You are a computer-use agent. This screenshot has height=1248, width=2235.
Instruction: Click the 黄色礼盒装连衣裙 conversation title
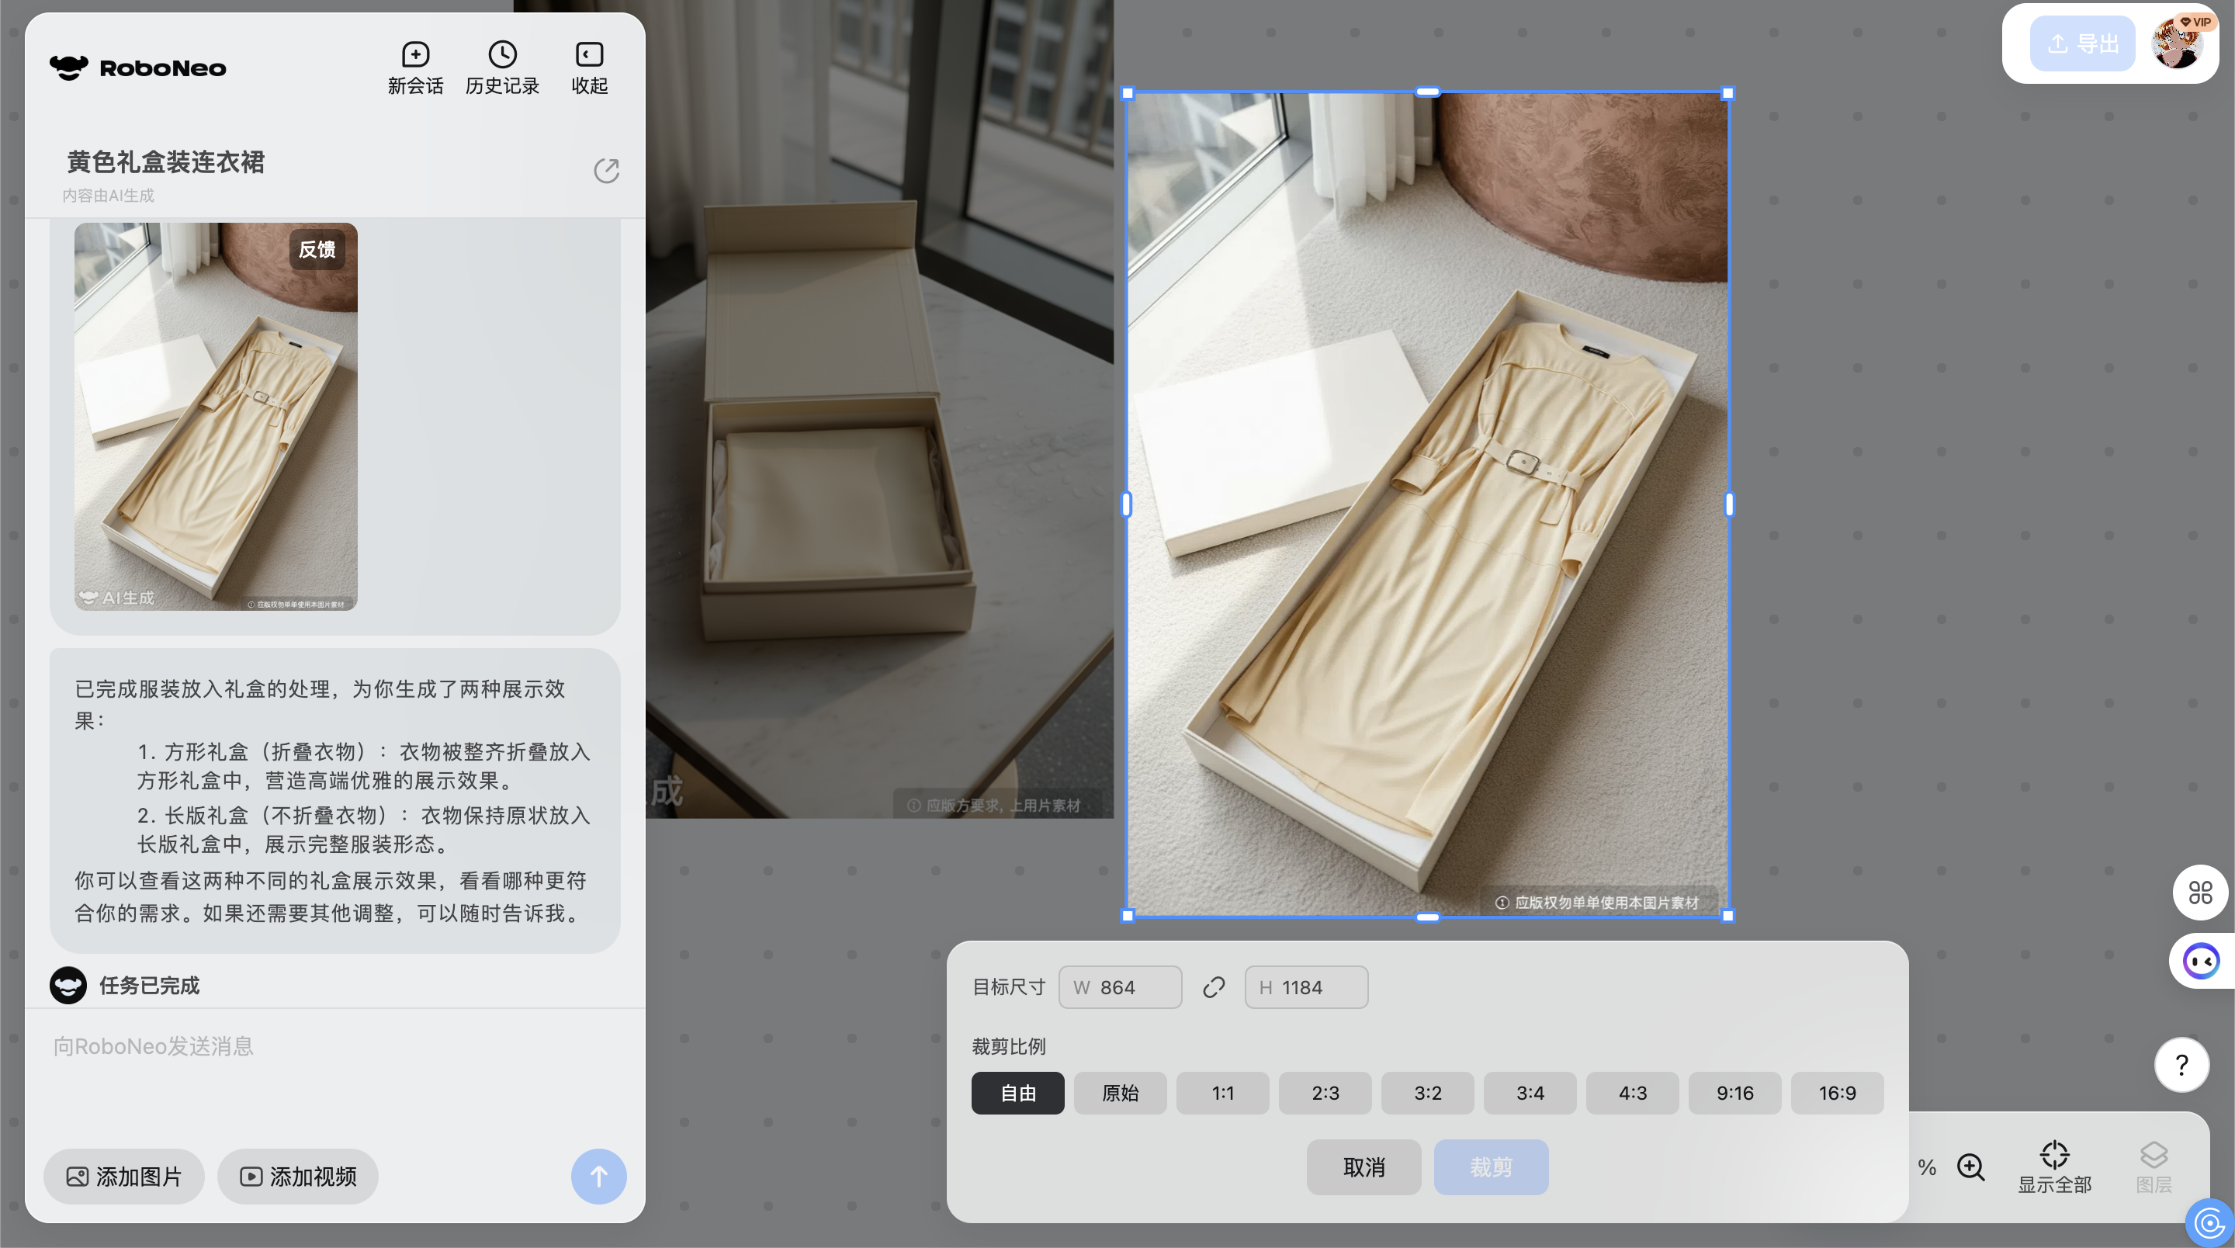[166, 161]
